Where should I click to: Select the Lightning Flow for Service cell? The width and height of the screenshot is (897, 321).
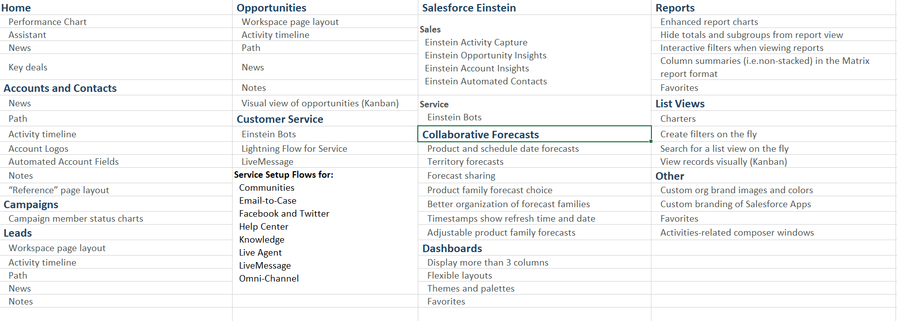click(325, 149)
